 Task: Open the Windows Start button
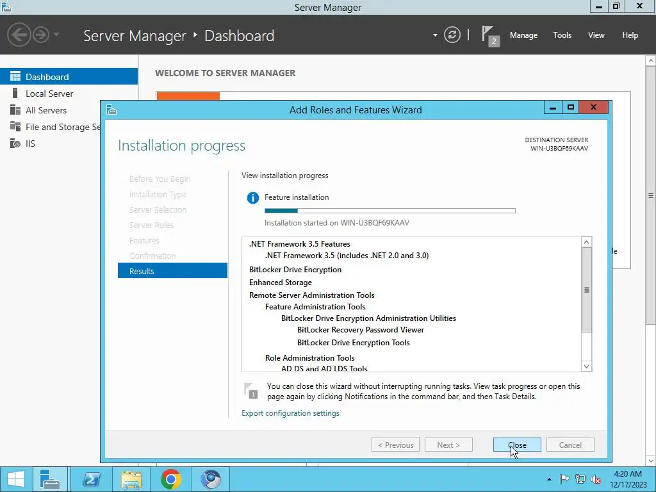point(15,479)
